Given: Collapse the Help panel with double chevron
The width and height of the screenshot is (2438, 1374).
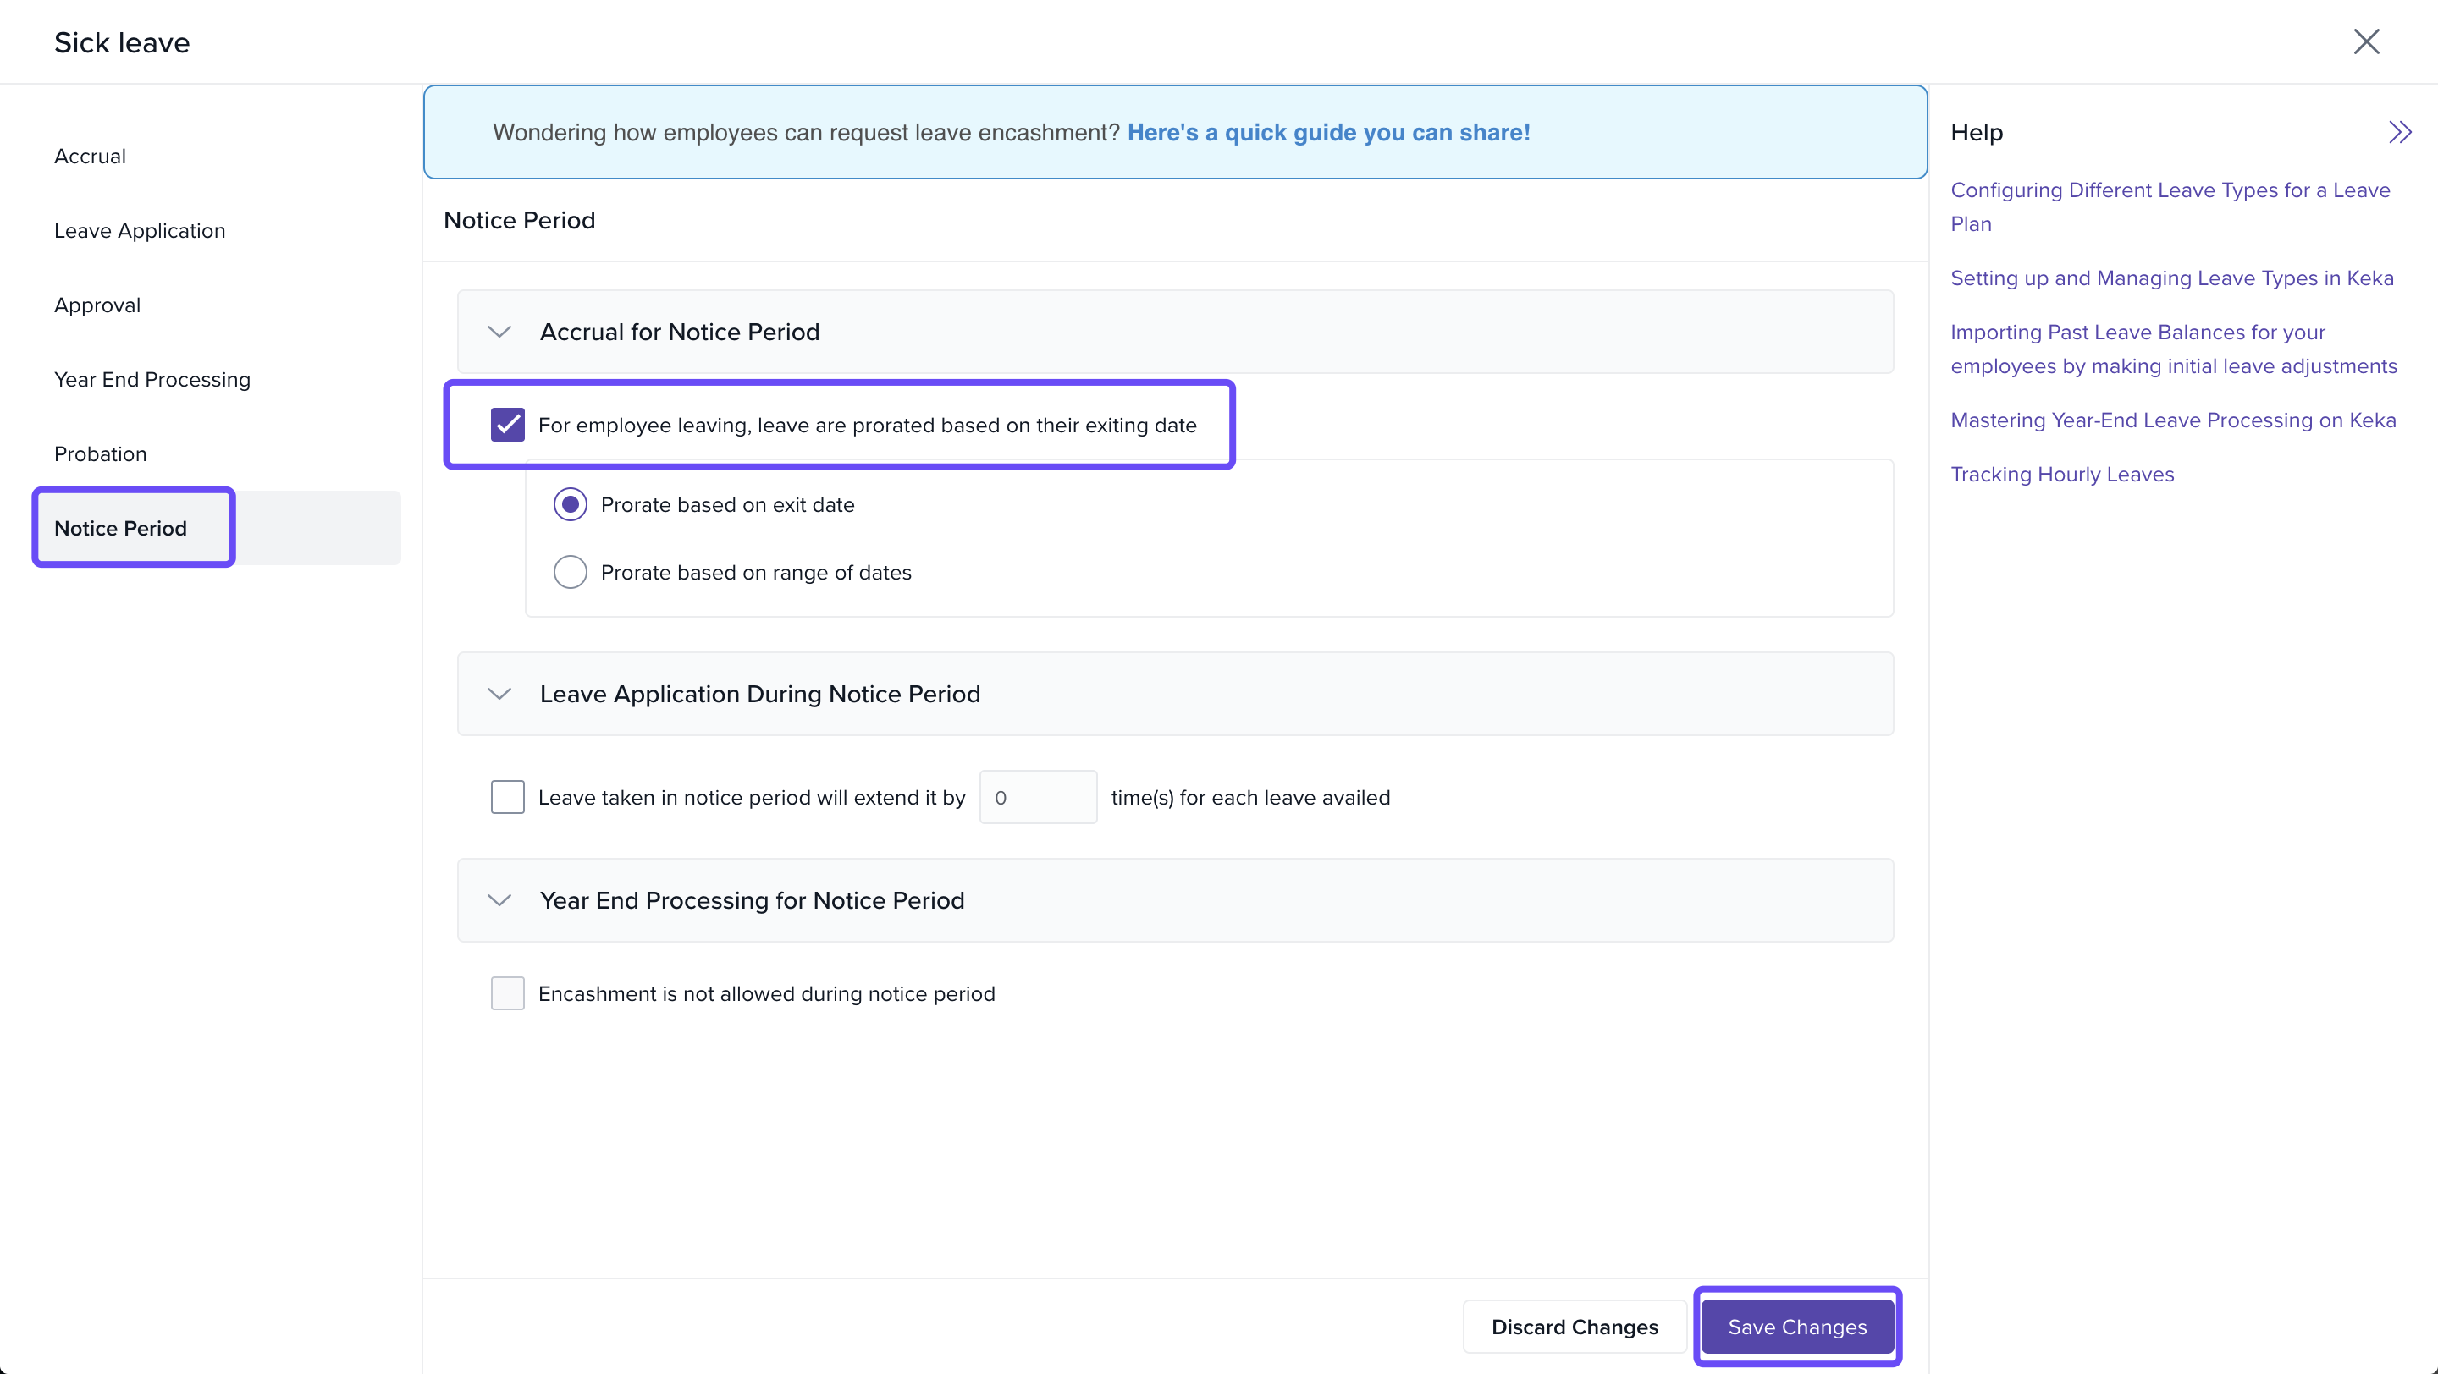Looking at the screenshot, I should (x=2398, y=132).
